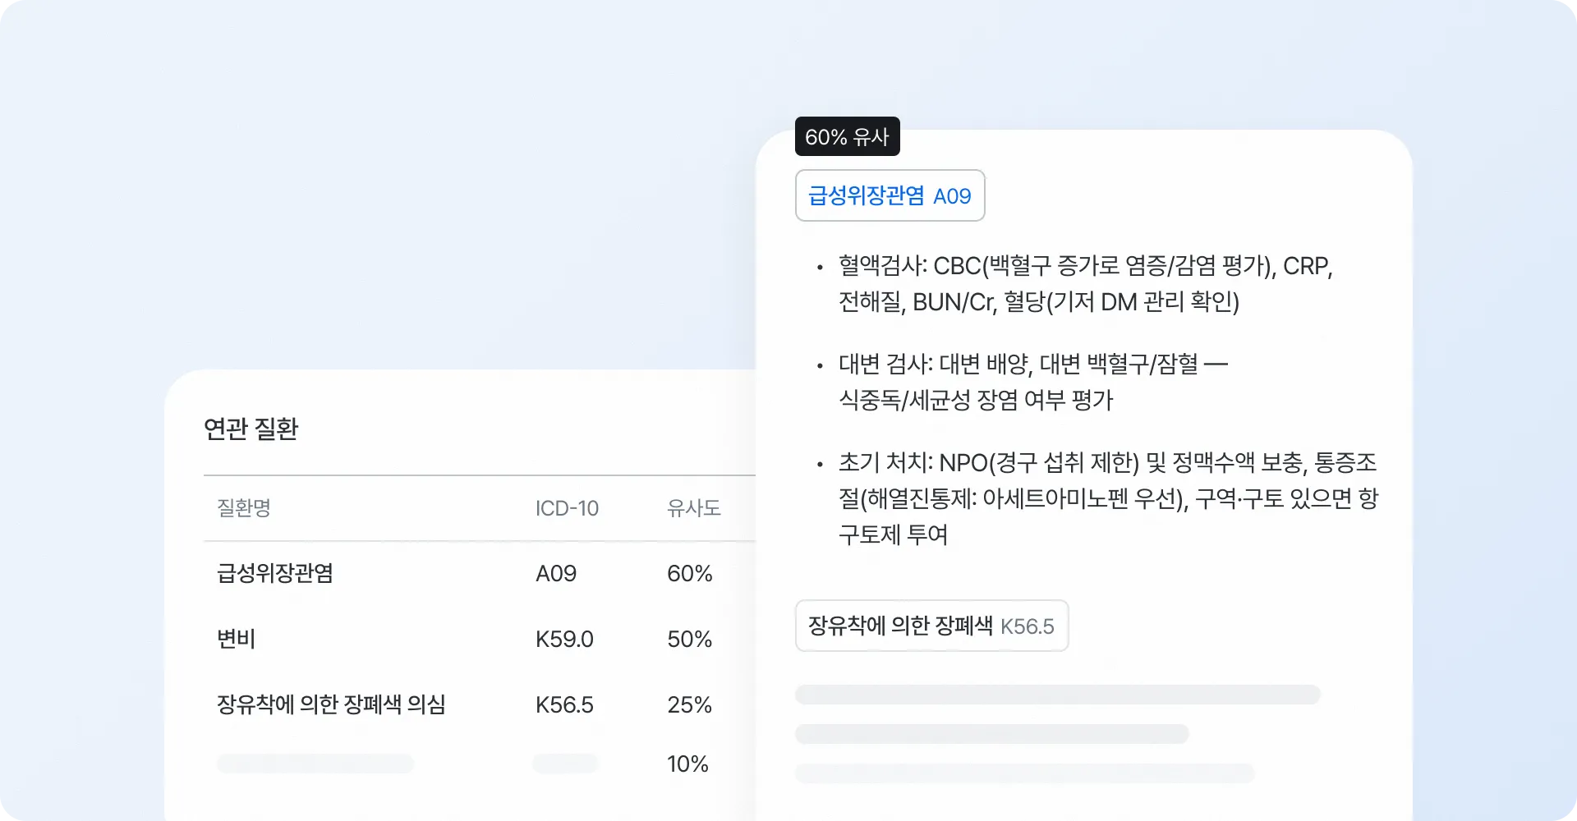Click the K59.0 ICD code
This screenshot has height=821, width=1577.
(x=564, y=640)
